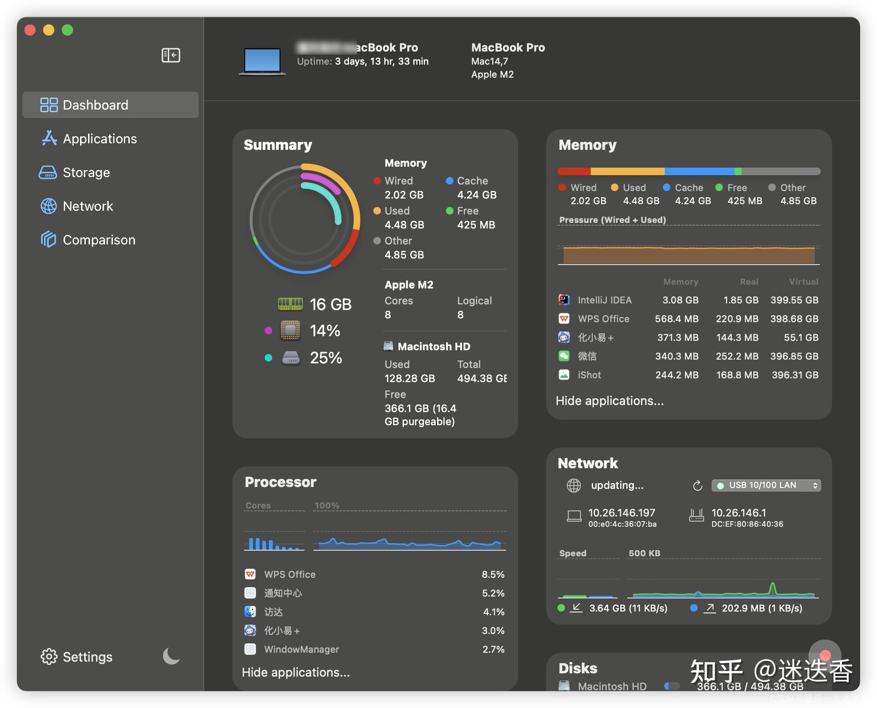Click the 通知中心 icon in Processor list
Image resolution: width=877 pixels, height=708 pixels.
(x=250, y=593)
